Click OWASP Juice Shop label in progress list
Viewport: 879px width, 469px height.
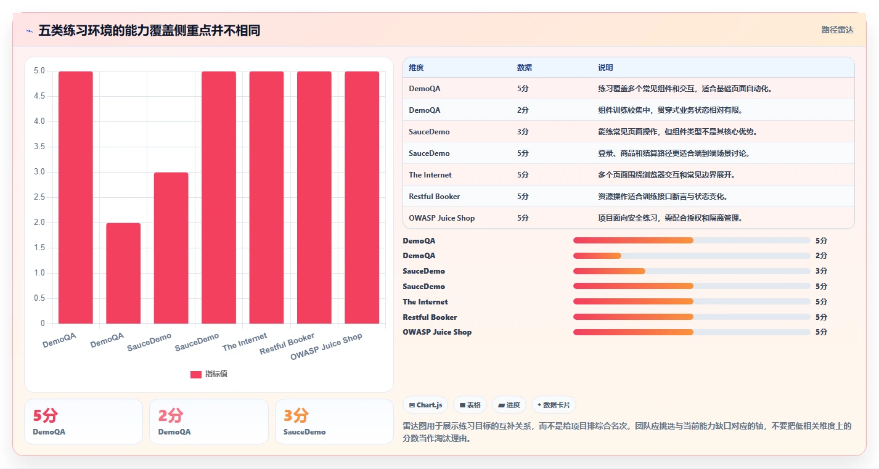coord(437,332)
